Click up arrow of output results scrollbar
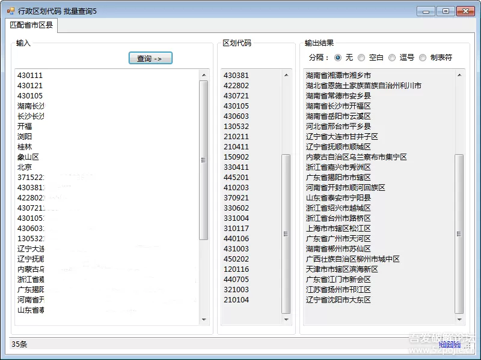This screenshot has width=481, height=360. coord(459,75)
